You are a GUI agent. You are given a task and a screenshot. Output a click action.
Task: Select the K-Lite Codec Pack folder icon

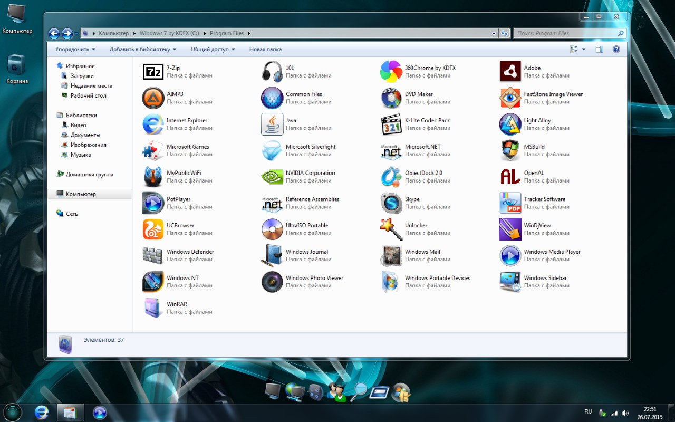pyautogui.click(x=391, y=124)
